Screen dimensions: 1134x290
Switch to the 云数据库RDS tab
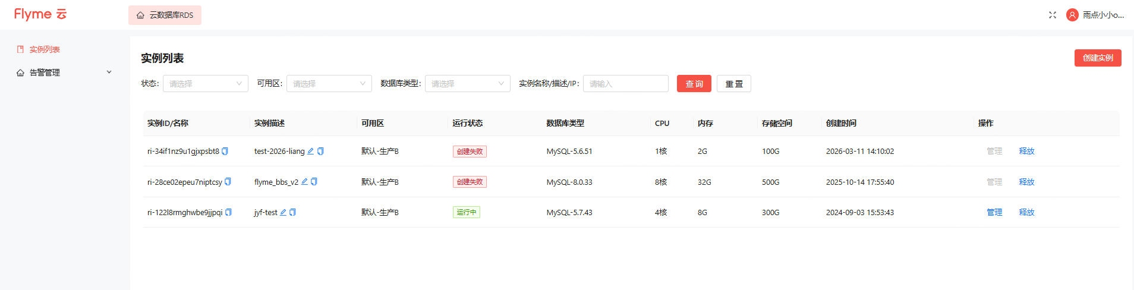pyautogui.click(x=165, y=15)
